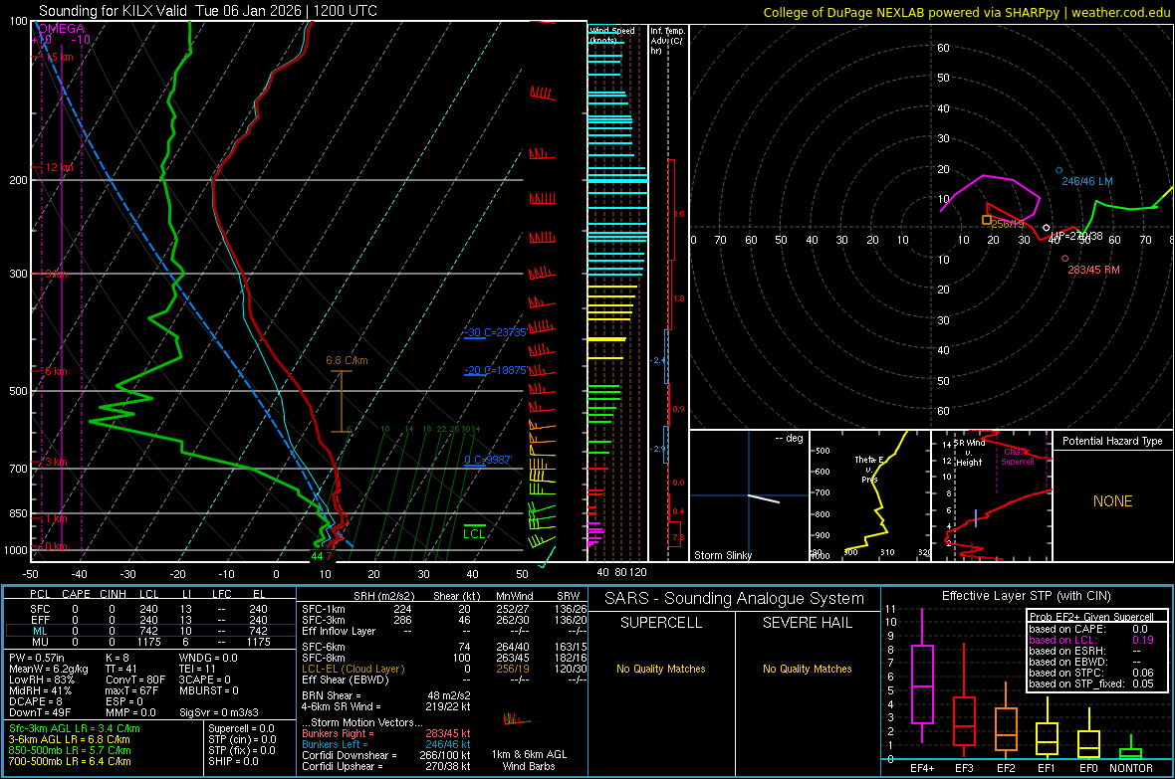Click the College of DuPage NEXLAB credit text
Screen dimensions: 1175x779
click(x=966, y=12)
